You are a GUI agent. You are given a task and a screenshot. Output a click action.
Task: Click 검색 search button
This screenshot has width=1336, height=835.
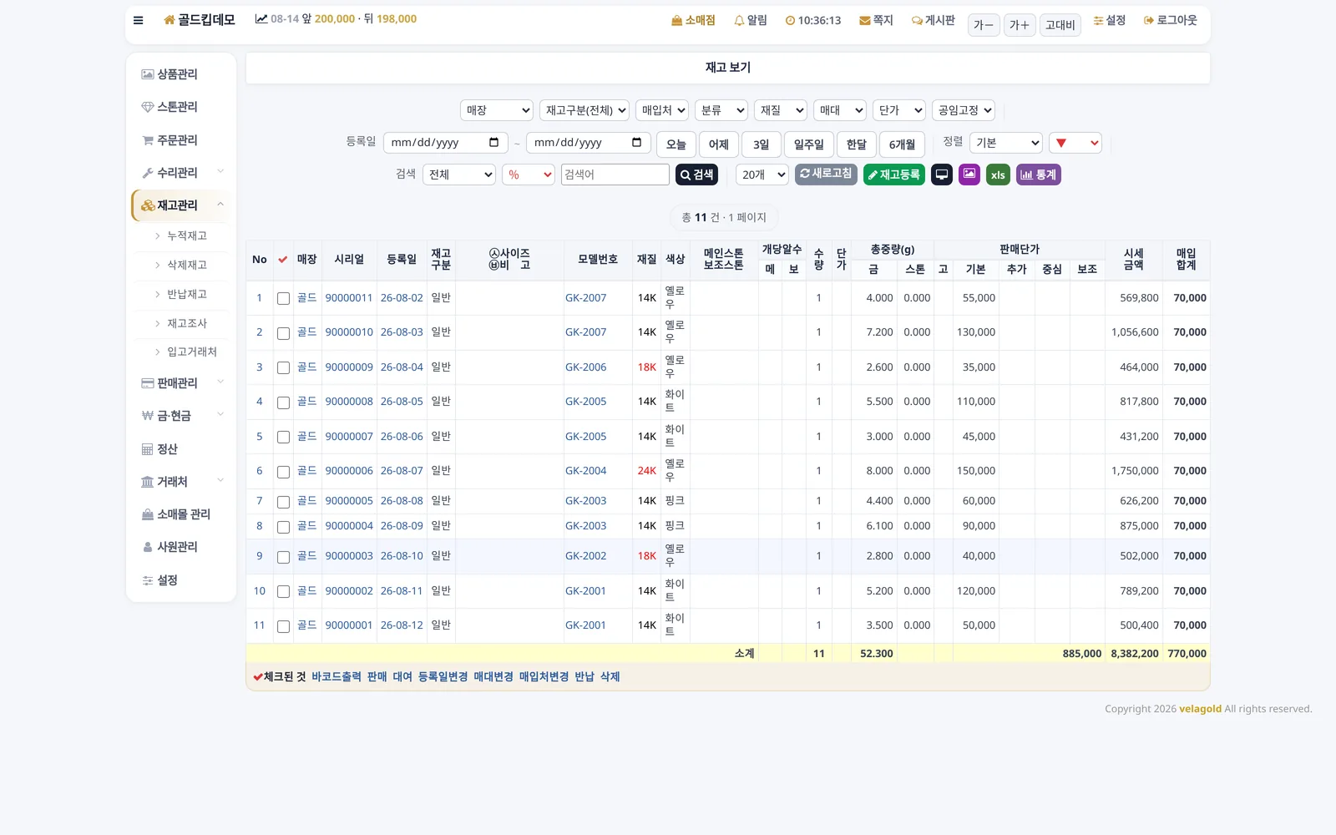696,175
